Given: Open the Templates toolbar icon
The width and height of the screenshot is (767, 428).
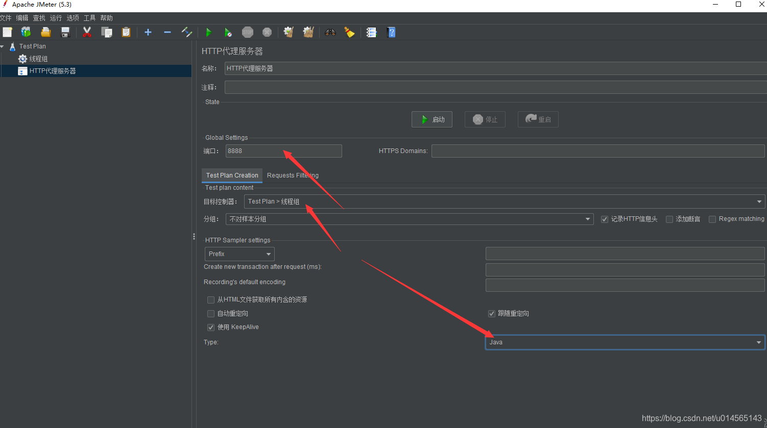Looking at the screenshot, I should click(26, 32).
